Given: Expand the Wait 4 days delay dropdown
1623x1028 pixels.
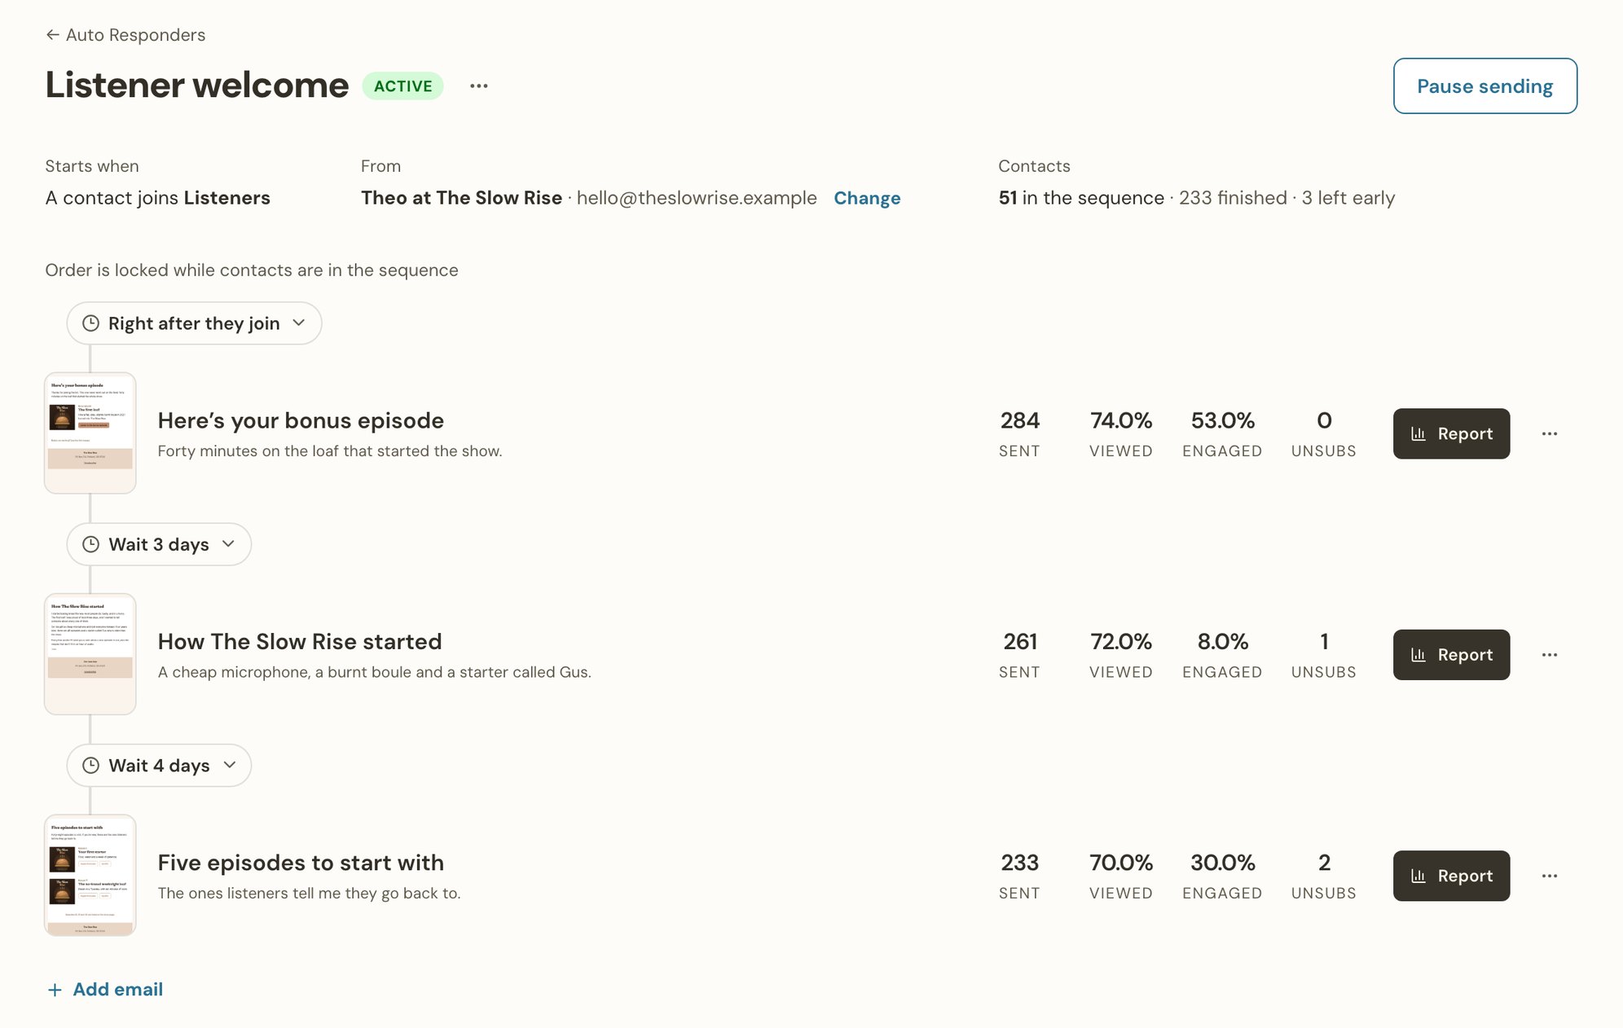Looking at the screenshot, I should point(159,765).
